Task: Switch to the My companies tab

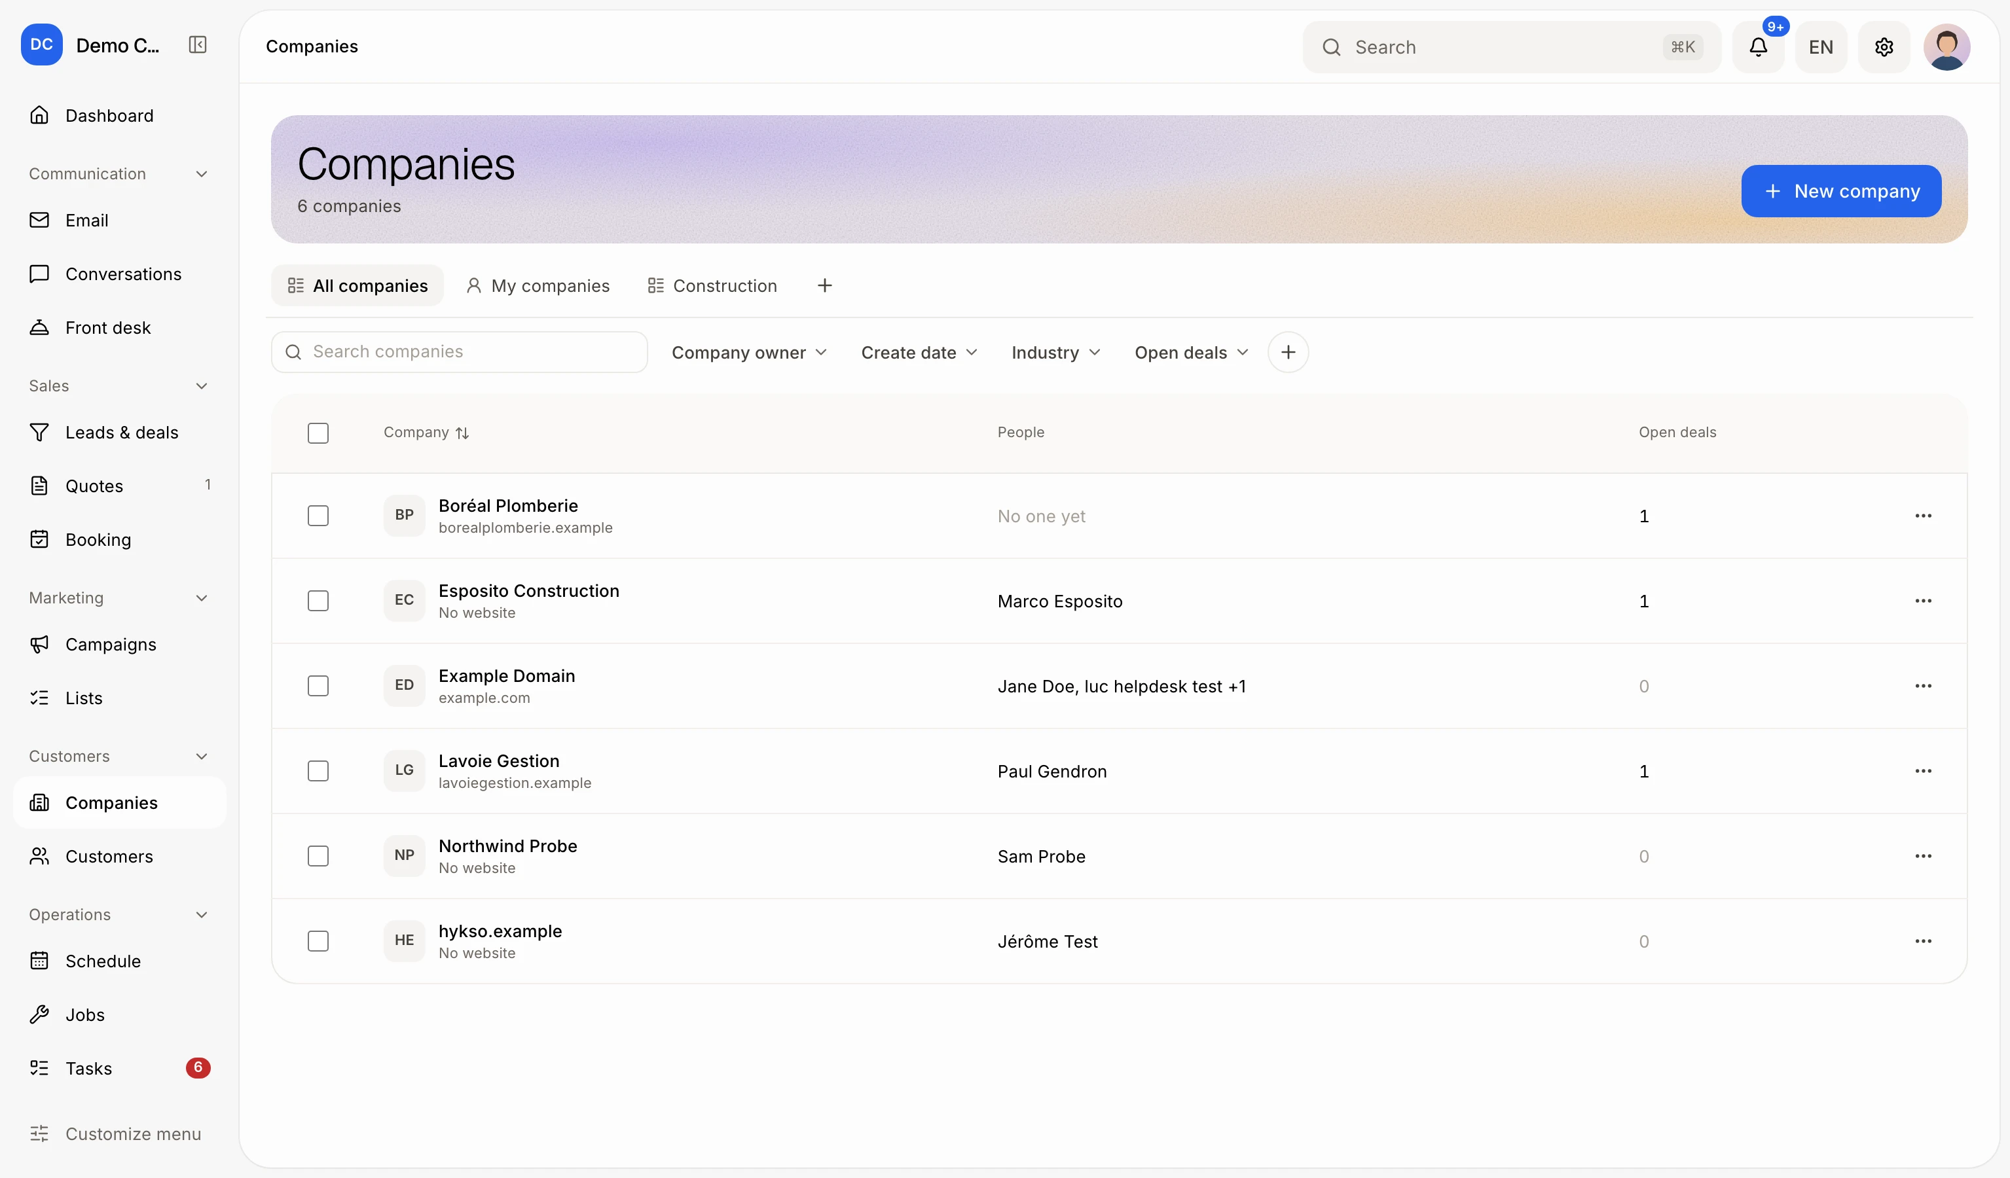Action: [x=538, y=285]
